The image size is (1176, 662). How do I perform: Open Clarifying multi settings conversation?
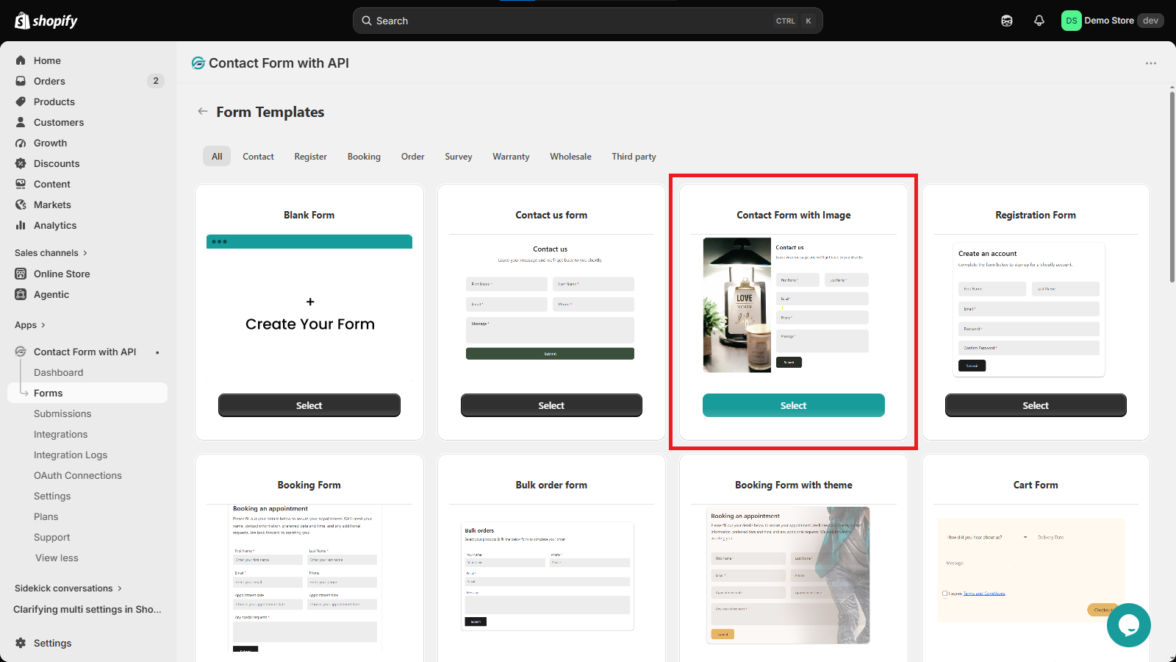pos(87,609)
